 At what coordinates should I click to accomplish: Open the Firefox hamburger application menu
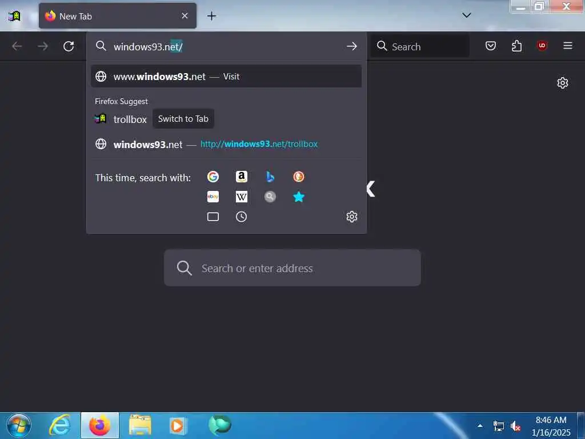568,46
